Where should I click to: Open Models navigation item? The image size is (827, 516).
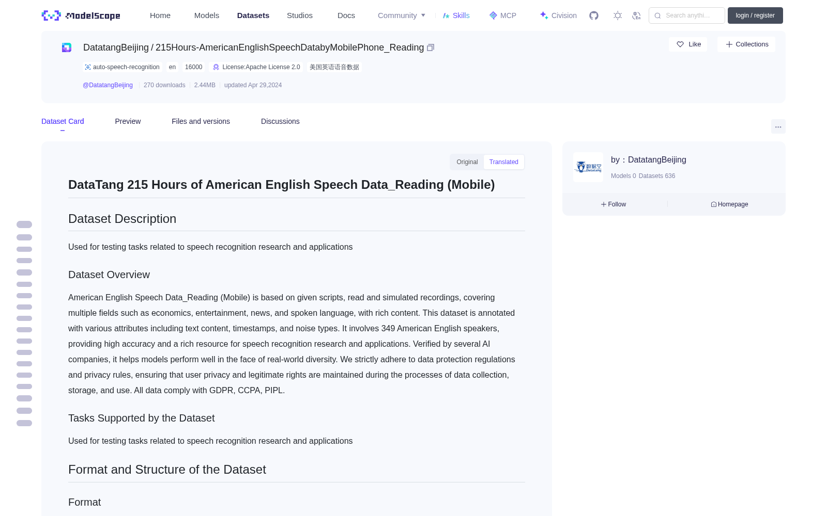coord(207,15)
